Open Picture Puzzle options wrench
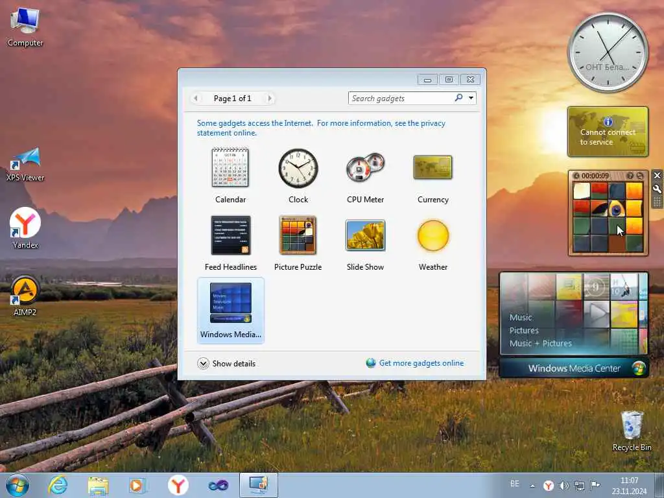The image size is (664, 498). (x=657, y=189)
